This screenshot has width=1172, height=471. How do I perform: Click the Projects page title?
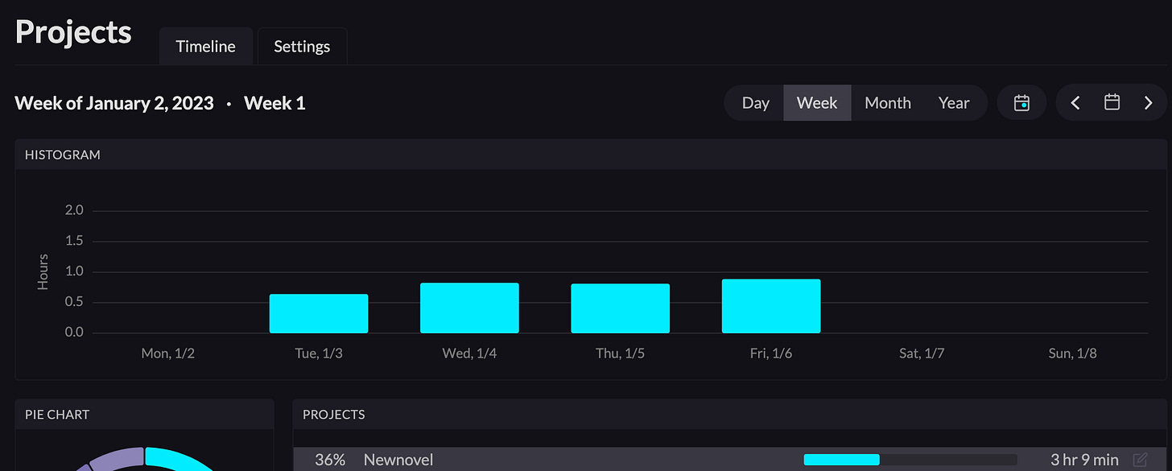[x=73, y=32]
